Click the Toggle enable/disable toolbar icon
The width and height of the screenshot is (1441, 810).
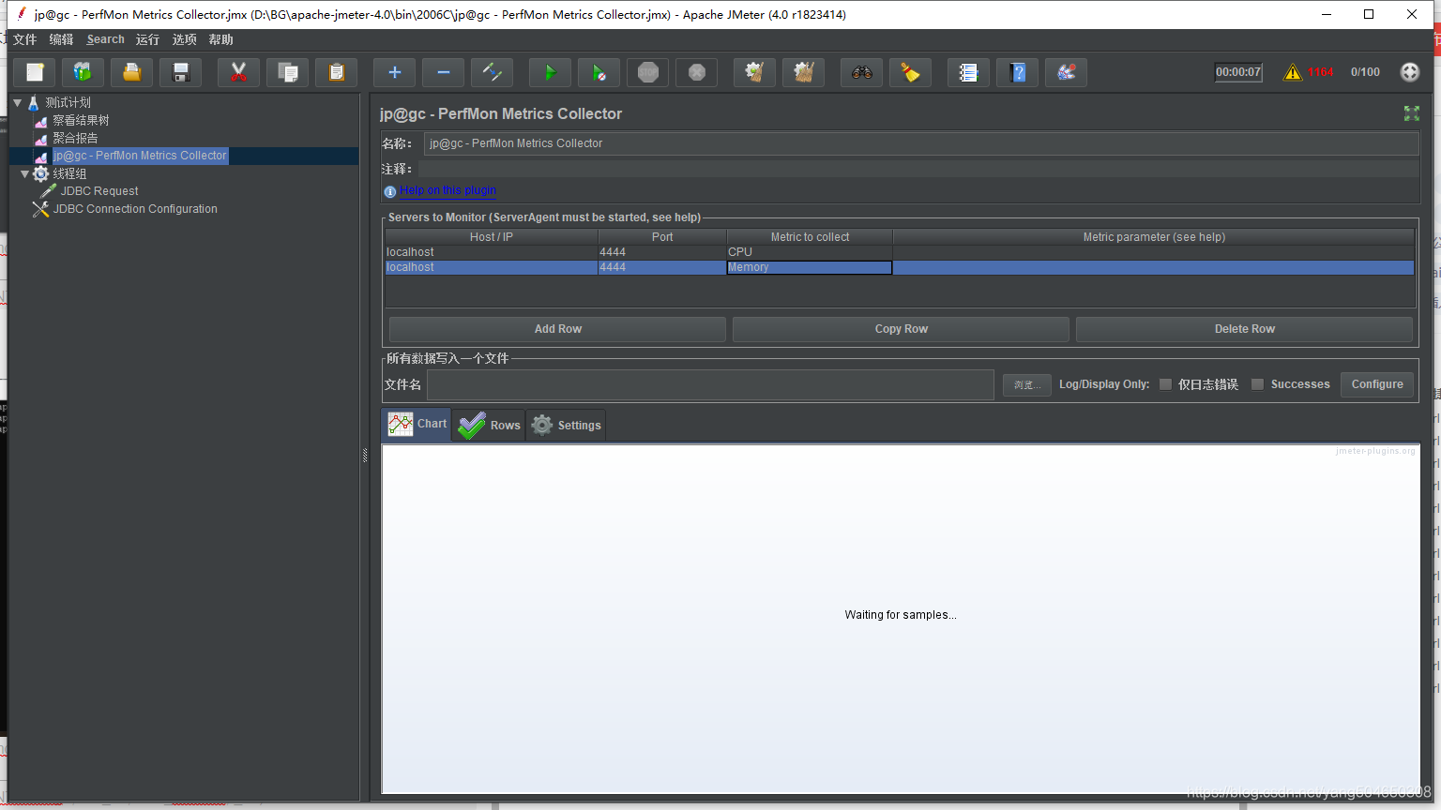click(x=493, y=72)
